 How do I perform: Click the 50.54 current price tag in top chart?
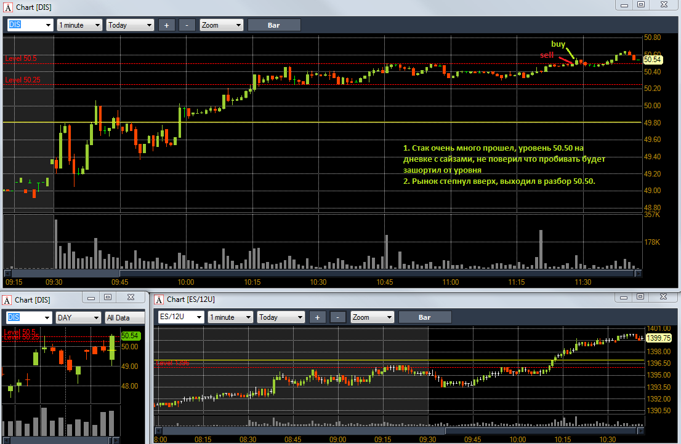(x=652, y=60)
